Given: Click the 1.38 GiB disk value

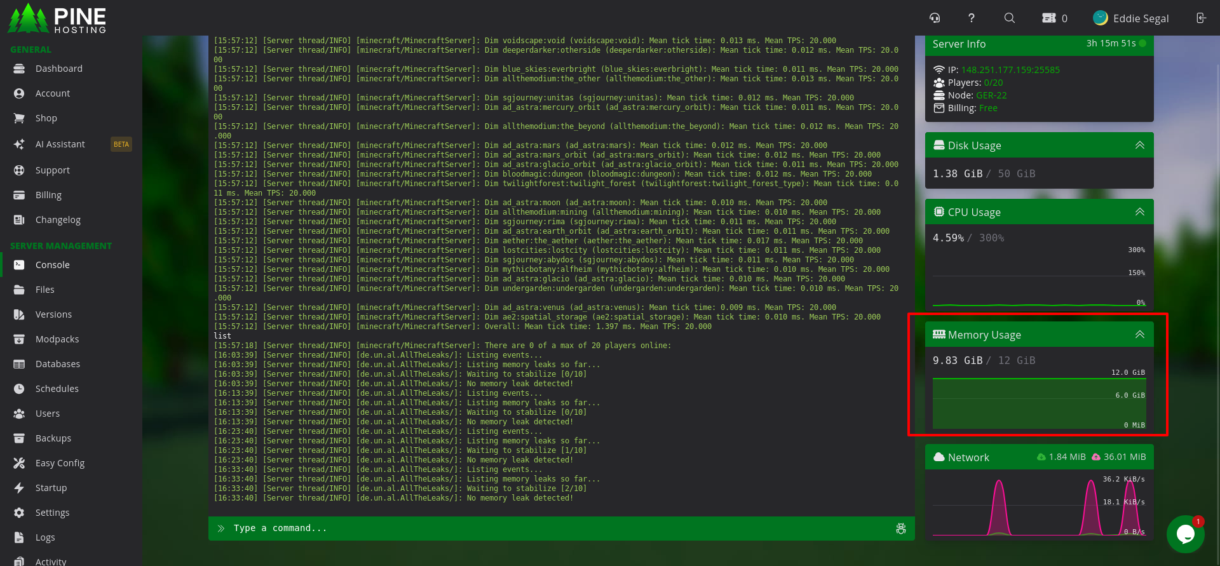Looking at the screenshot, I should pyautogui.click(x=958, y=173).
